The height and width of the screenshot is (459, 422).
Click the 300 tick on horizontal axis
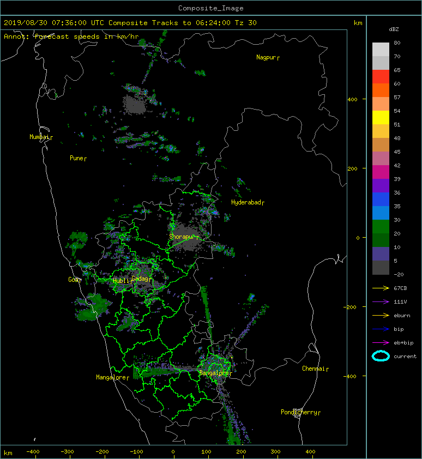pyautogui.click(x=275, y=452)
